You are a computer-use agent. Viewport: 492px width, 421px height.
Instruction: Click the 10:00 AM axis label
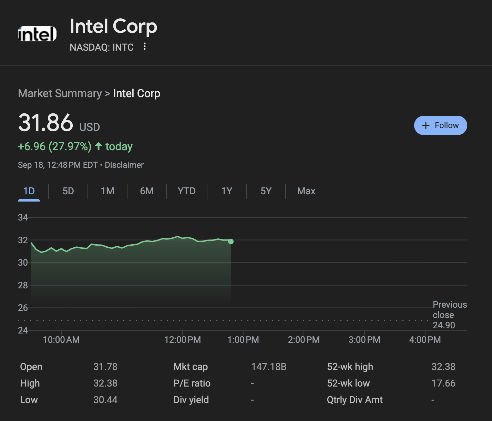coord(61,340)
